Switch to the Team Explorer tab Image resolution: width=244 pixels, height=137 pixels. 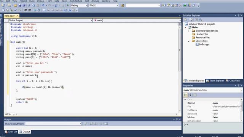(x=215, y=81)
